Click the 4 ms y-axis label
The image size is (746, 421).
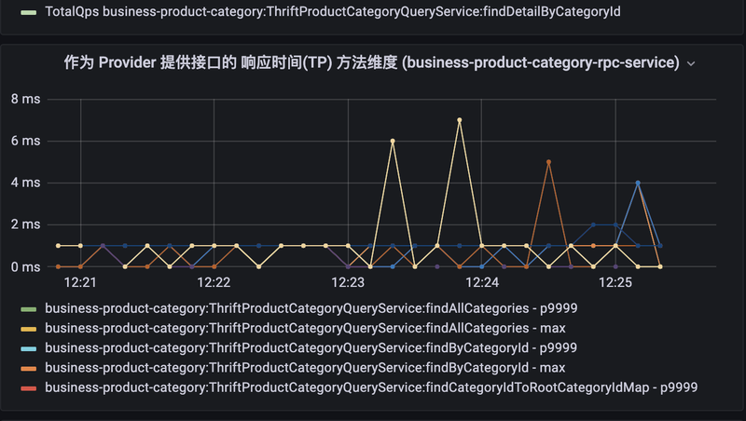pyautogui.click(x=26, y=183)
